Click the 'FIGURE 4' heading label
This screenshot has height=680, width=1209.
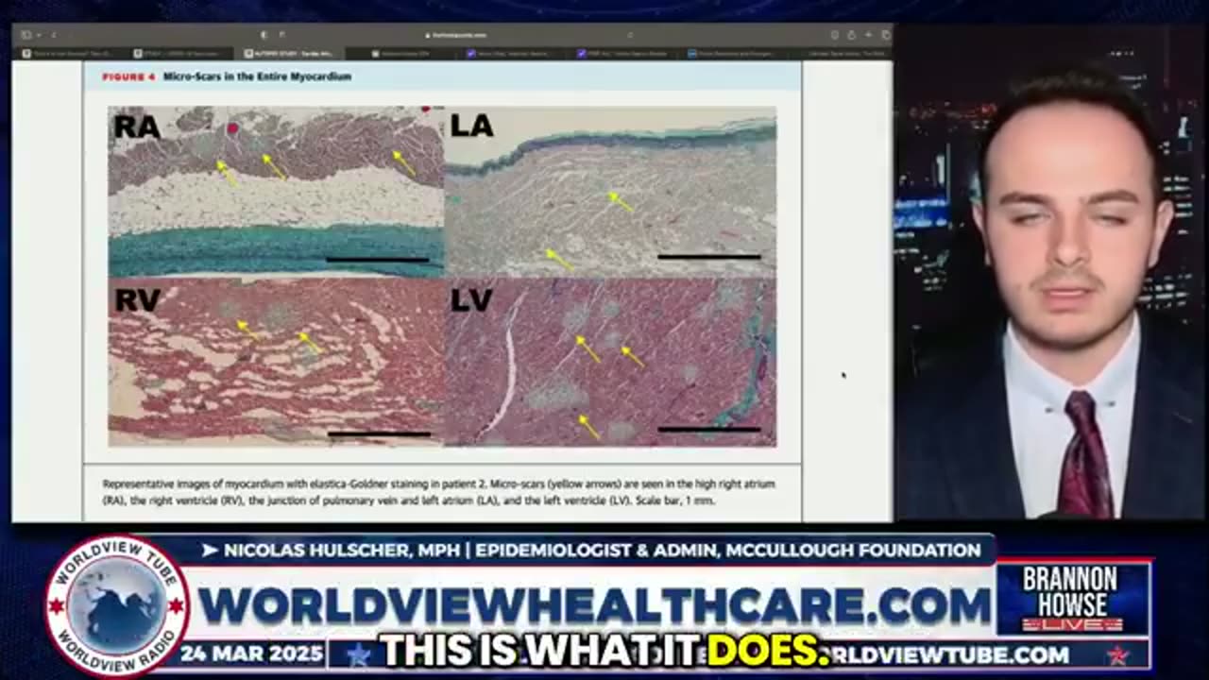(128, 76)
